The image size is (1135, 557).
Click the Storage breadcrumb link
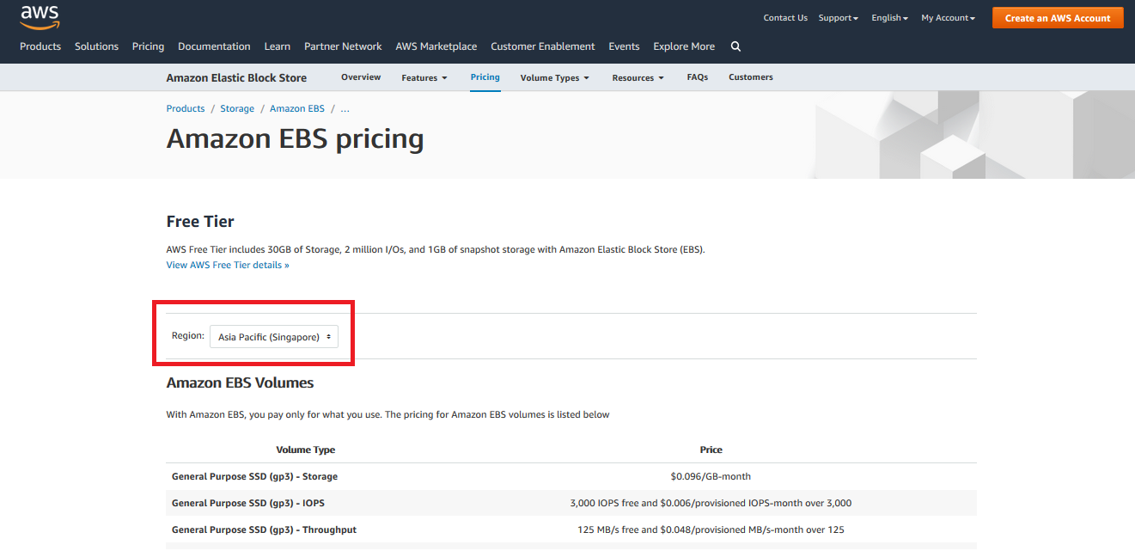pos(237,108)
